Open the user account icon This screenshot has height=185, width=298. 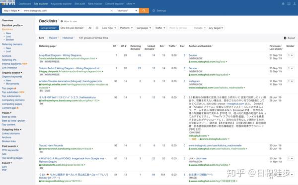pos(295,3)
